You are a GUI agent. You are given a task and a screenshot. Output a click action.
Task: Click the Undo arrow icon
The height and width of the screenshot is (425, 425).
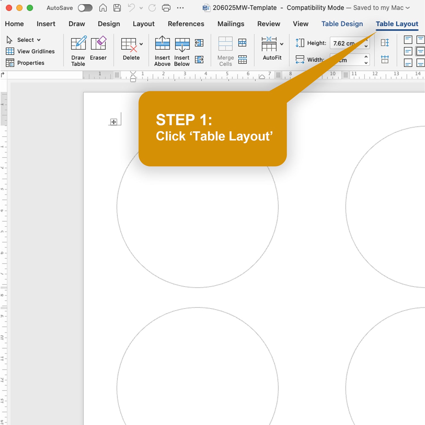coord(131,8)
